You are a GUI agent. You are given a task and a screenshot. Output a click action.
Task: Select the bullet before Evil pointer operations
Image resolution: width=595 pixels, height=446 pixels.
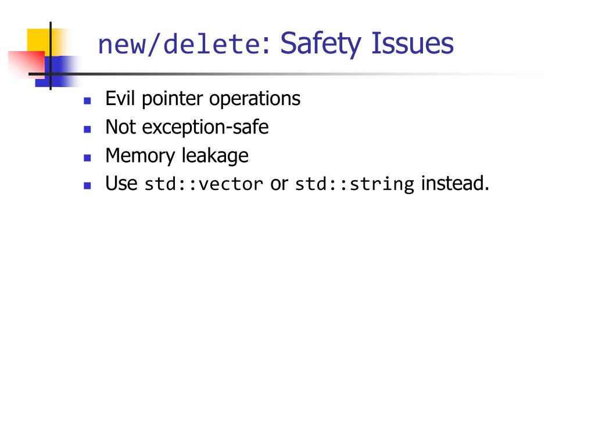point(87,100)
